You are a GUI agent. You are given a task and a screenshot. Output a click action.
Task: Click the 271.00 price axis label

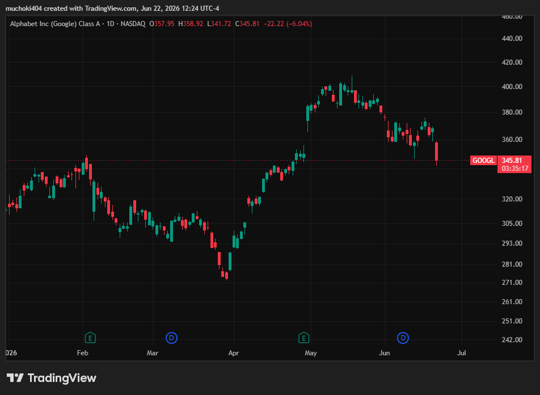512,282
